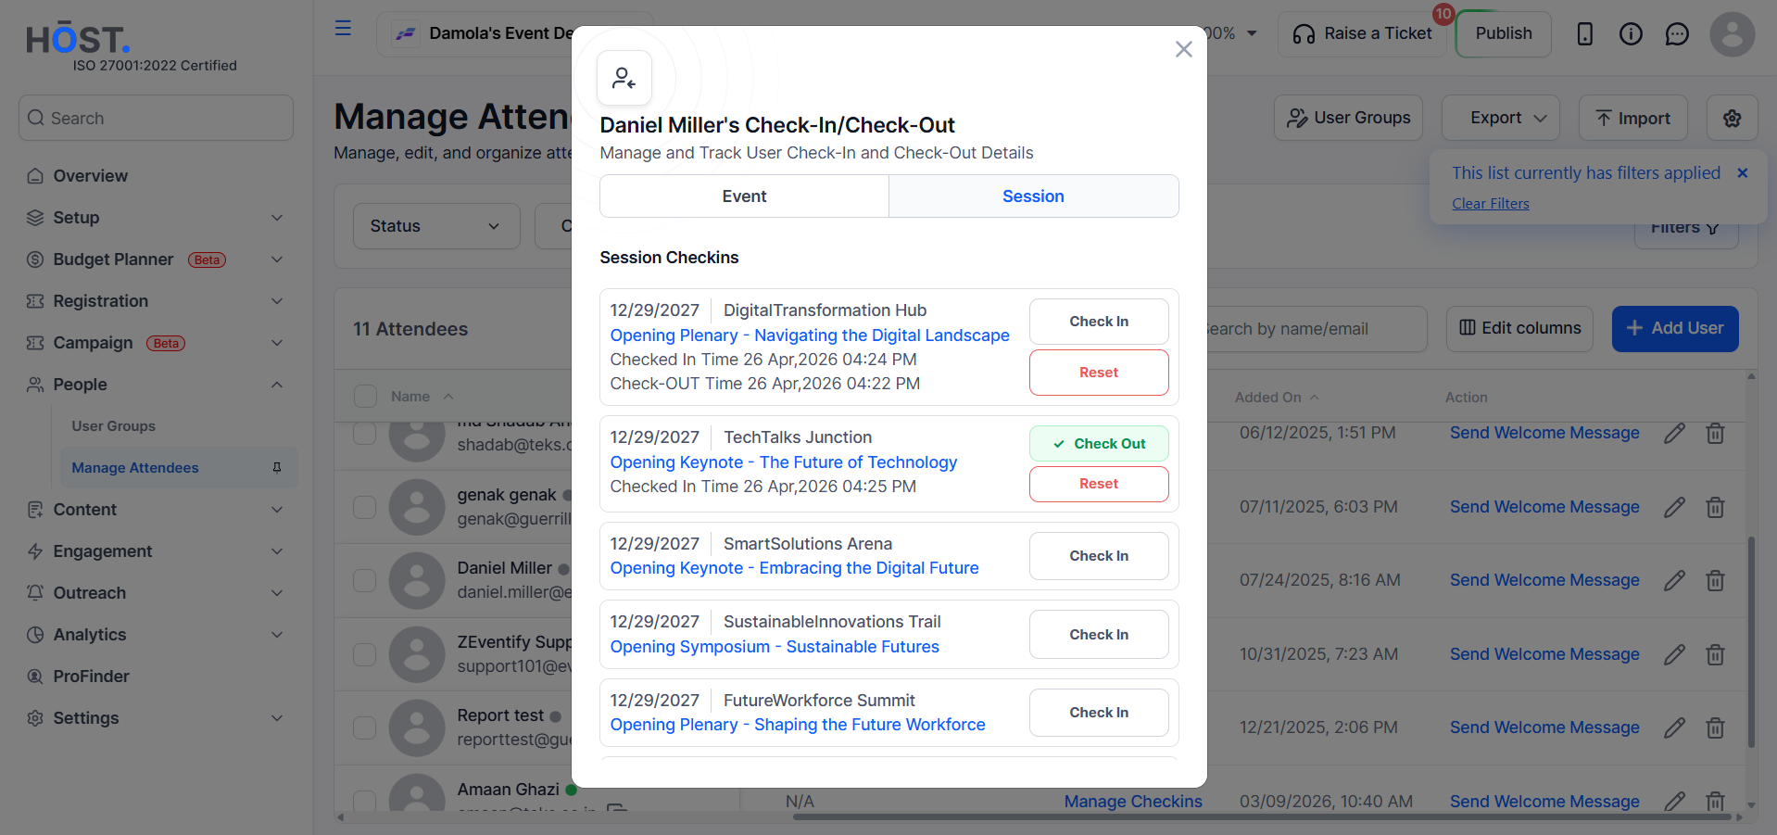
Task: Expand the Setup section in sidebar
Action: [155, 218]
